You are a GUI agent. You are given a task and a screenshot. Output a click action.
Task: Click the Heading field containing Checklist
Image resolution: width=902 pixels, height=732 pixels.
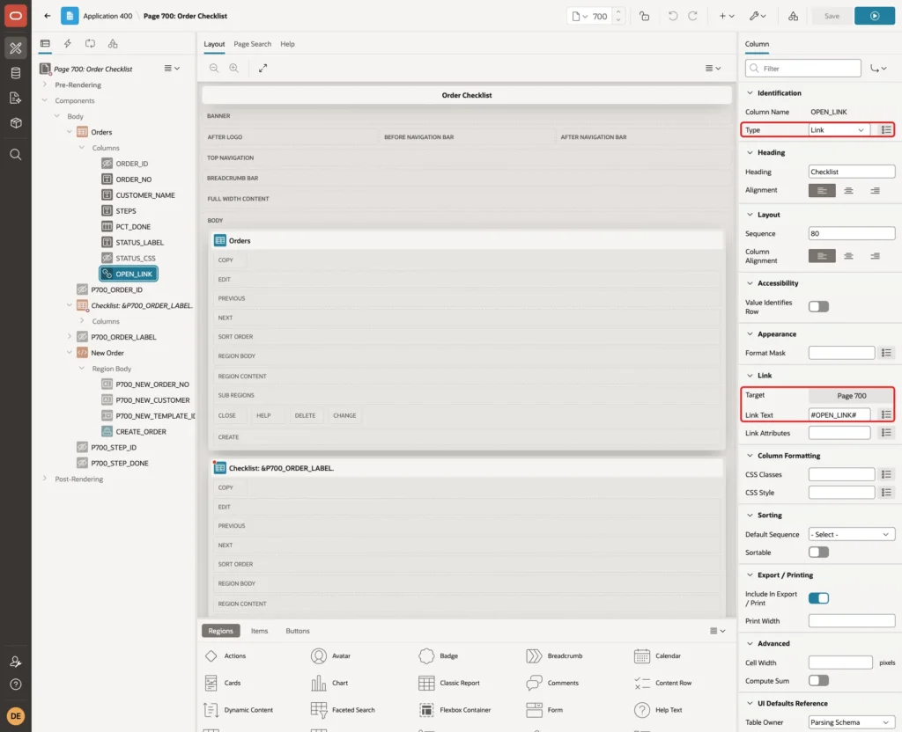(852, 172)
